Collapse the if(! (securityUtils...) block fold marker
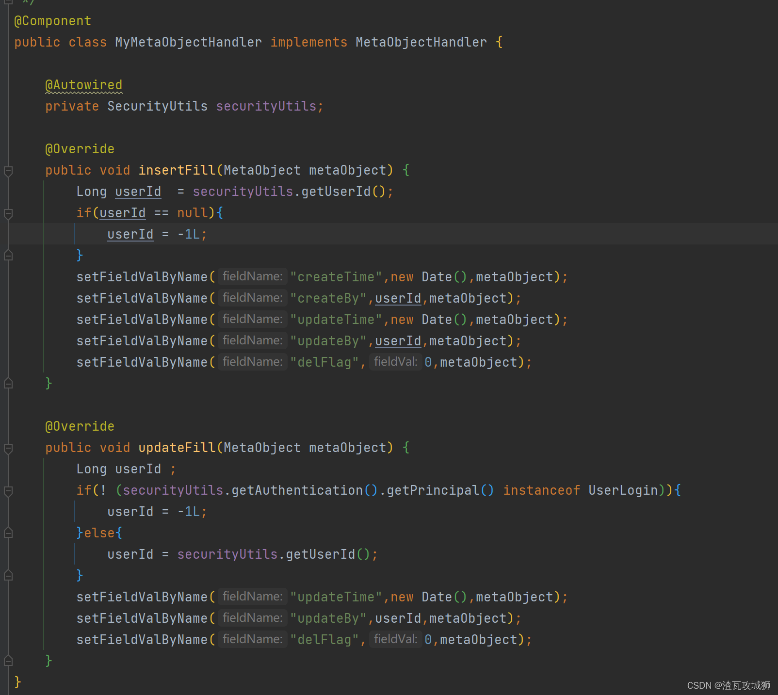 tap(8, 491)
